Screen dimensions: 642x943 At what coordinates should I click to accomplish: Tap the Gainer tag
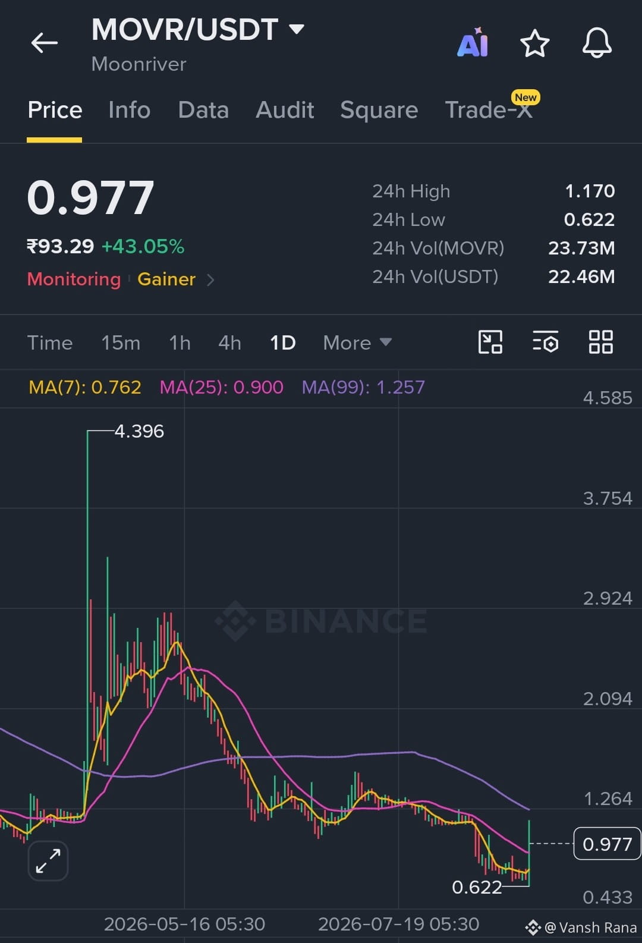166,279
